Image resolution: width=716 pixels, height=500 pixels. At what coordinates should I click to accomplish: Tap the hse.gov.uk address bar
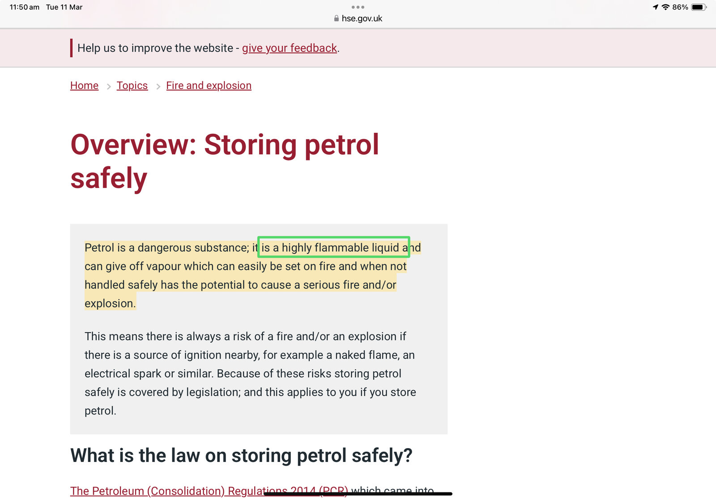coord(362,18)
